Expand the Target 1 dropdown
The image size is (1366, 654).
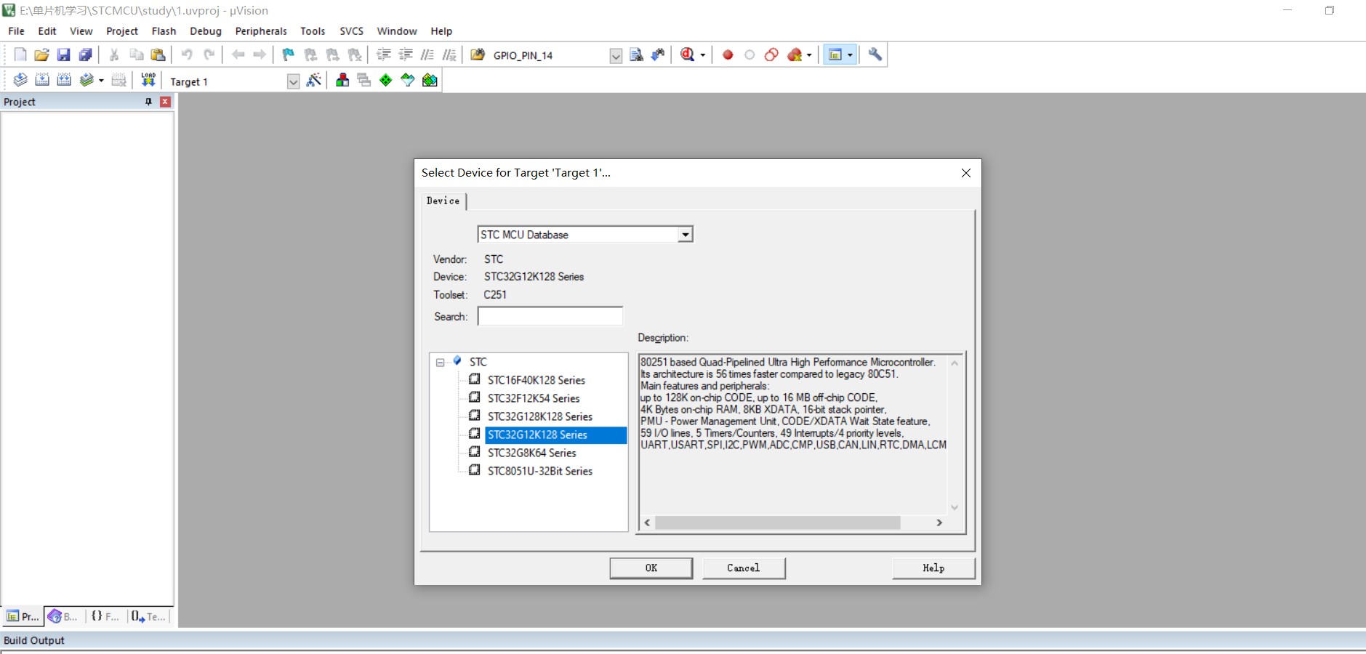tap(293, 81)
